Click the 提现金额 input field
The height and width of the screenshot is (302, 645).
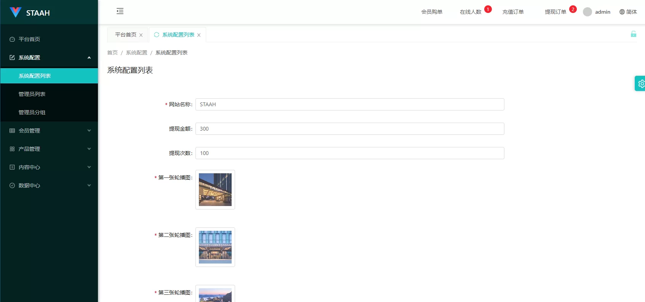click(350, 129)
